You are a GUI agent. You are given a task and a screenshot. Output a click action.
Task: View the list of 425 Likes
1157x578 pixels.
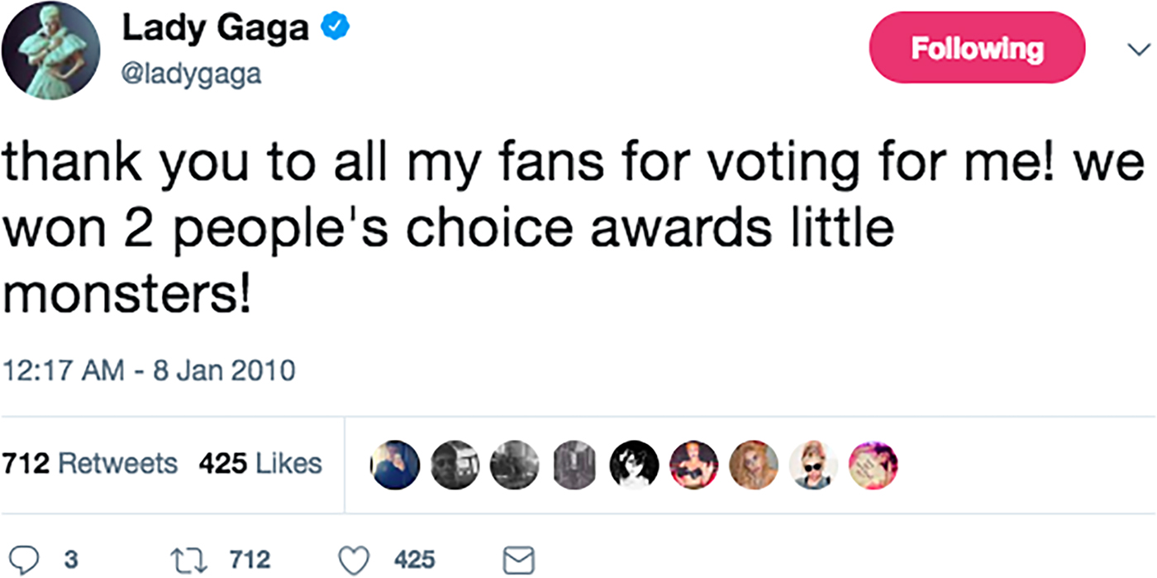(x=259, y=463)
